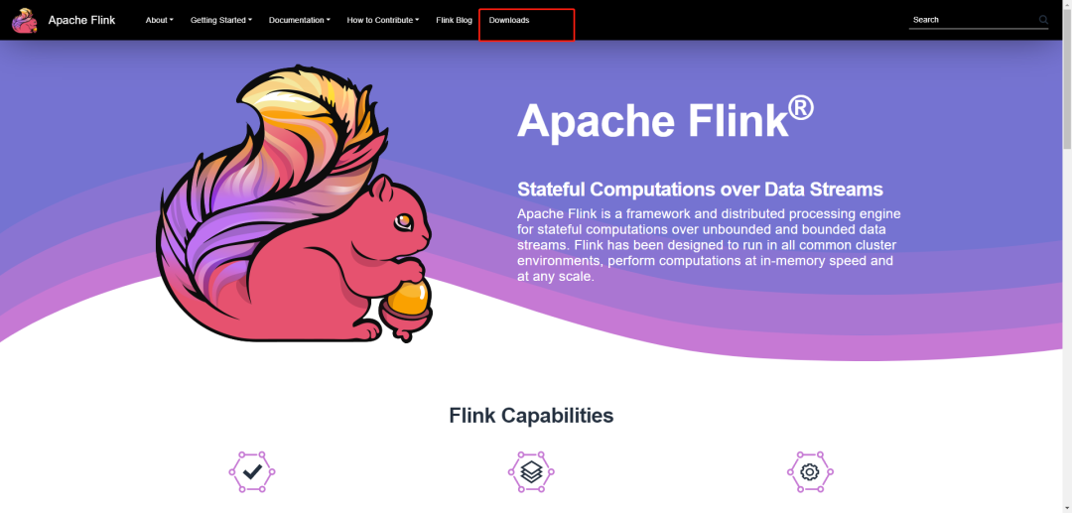
Task: Click the gear hexagon capability icon
Action: (x=810, y=471)
